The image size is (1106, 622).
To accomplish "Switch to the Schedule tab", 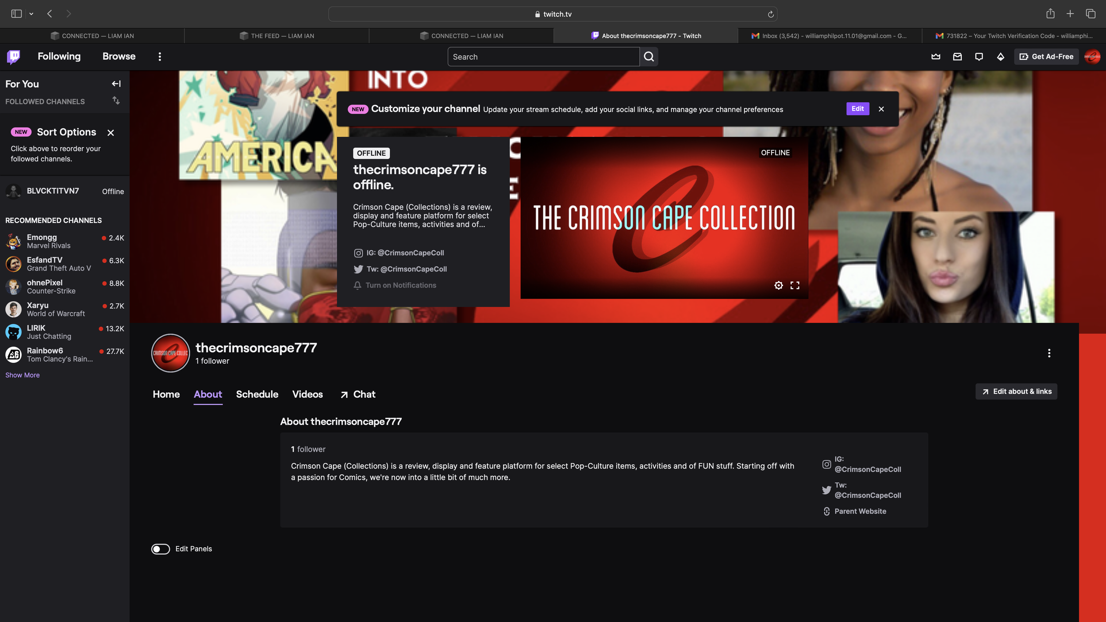I will click(257, 394).
